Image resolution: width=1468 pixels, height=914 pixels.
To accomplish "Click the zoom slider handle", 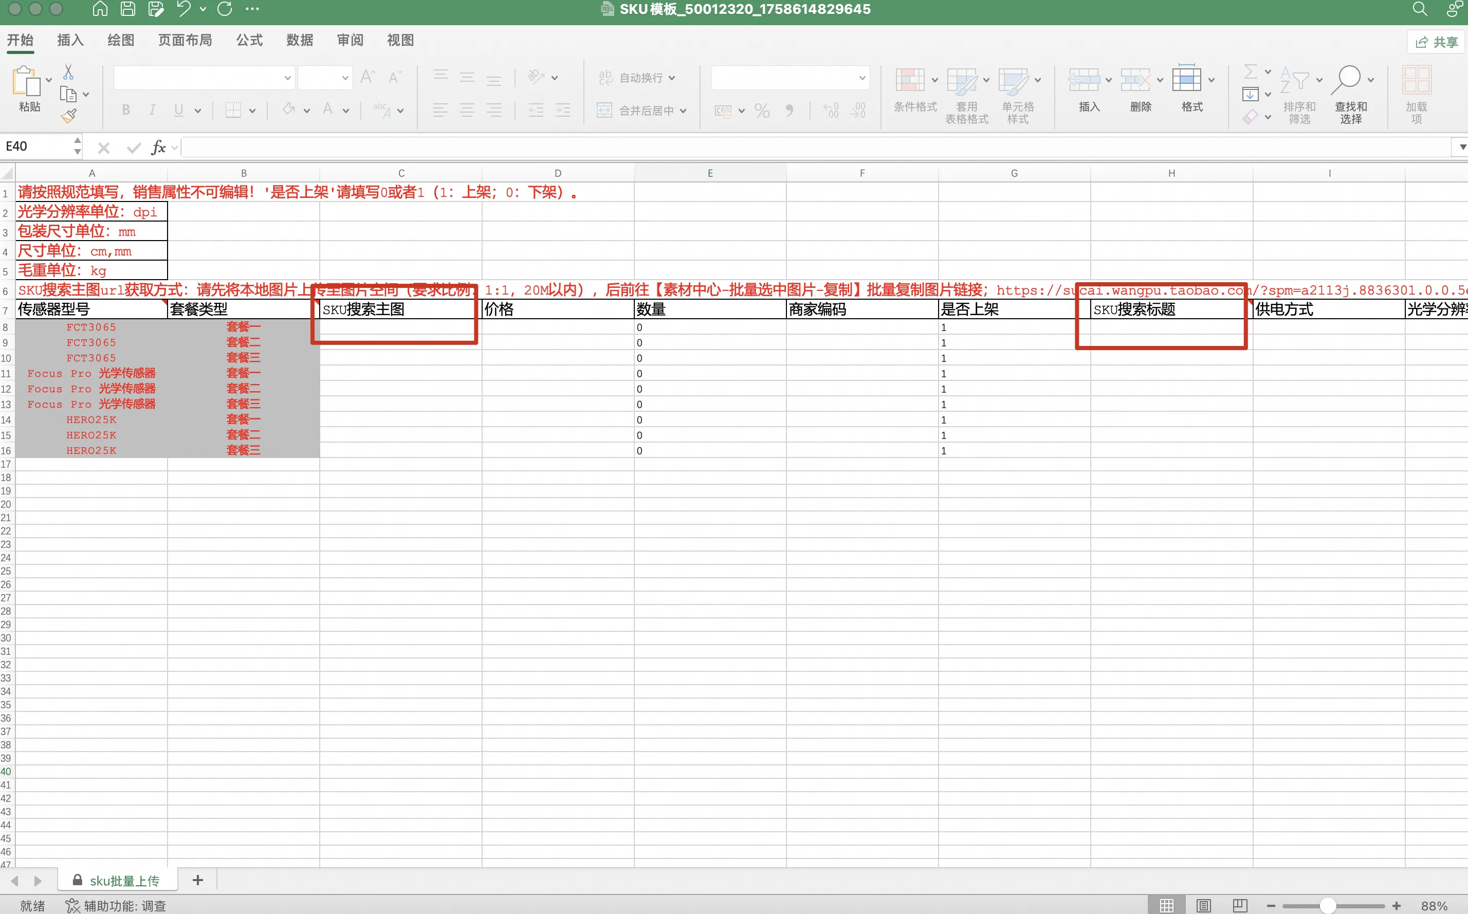I will [x=1327, y=906].
